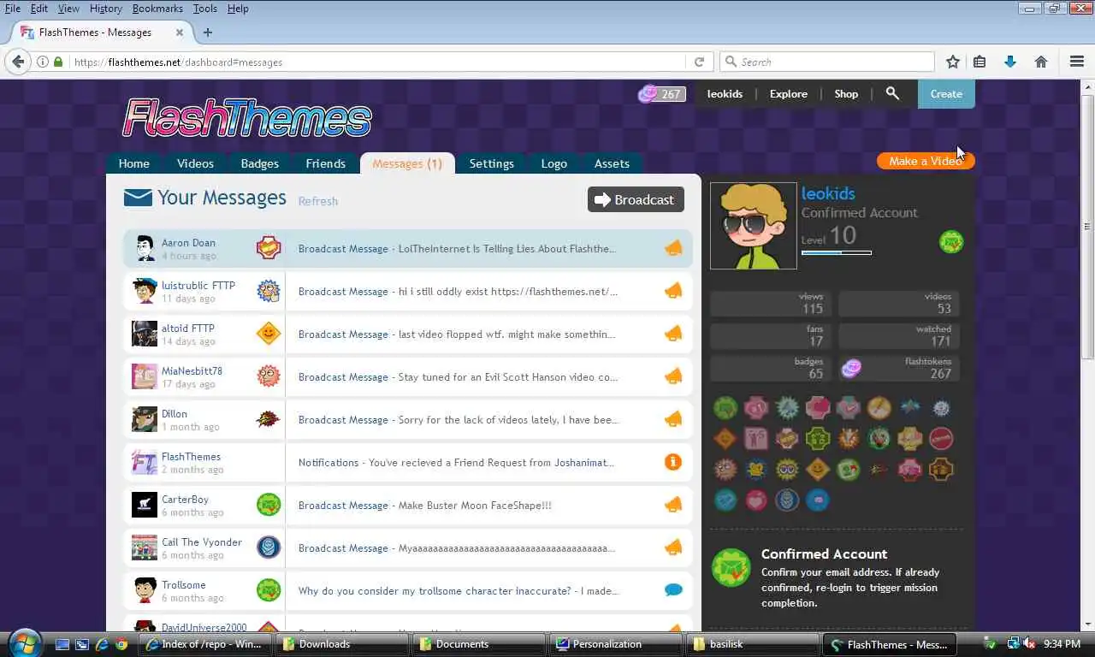Click the clock showing 9:34 PM
The width and height of the screenshot is (1095, 657).
click(1061, 644)
